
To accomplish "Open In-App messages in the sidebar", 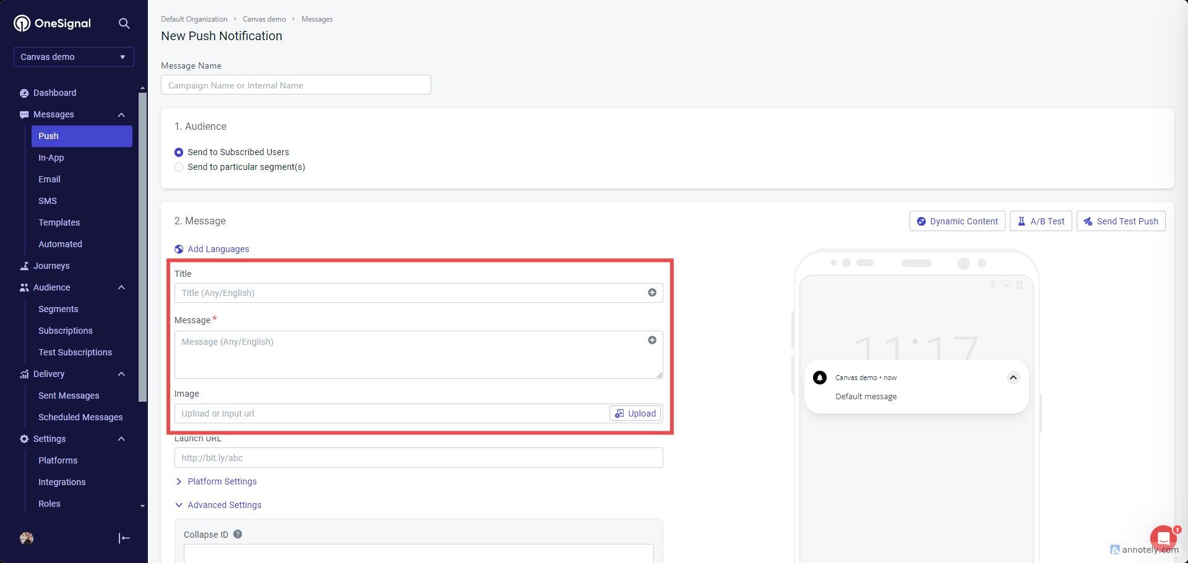I will [x=51, y=158].
